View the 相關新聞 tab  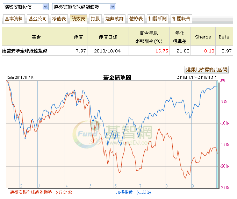[158, 19]
